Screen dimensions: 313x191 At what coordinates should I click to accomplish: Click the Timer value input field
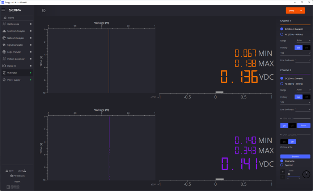coord(293,174)
